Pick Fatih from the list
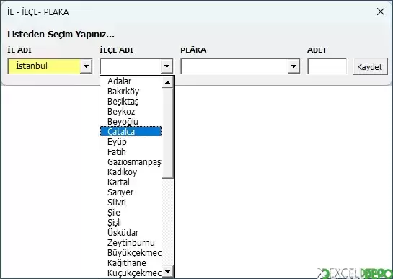Screen dimensions: 393x279 (131, 152)
